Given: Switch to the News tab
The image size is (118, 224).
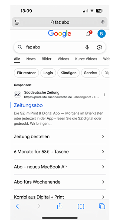Looking at the screenshot, I should [31, 59].
